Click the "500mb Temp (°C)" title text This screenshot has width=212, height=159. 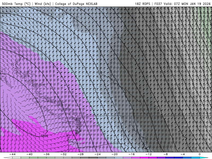[16, 4]
